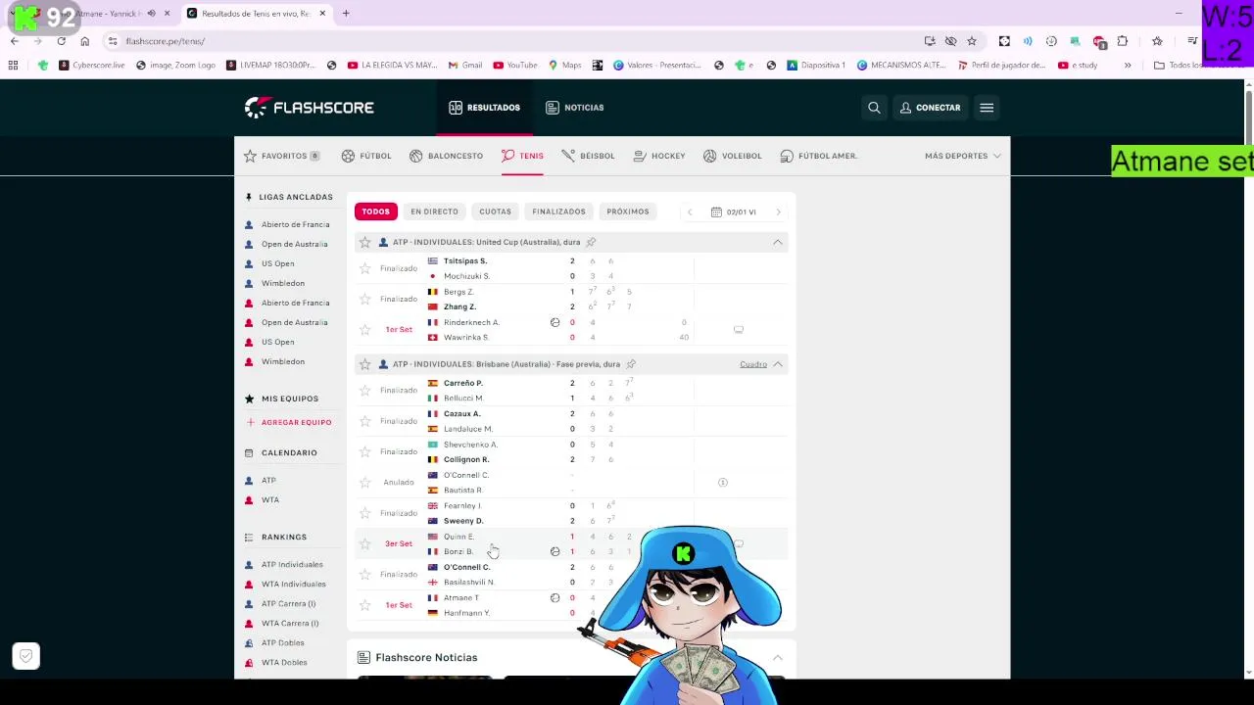Screen dimensions: 1254x705
Task: Open the Noticias header tab
Action: pyautogui.click(x=574, y=108)
